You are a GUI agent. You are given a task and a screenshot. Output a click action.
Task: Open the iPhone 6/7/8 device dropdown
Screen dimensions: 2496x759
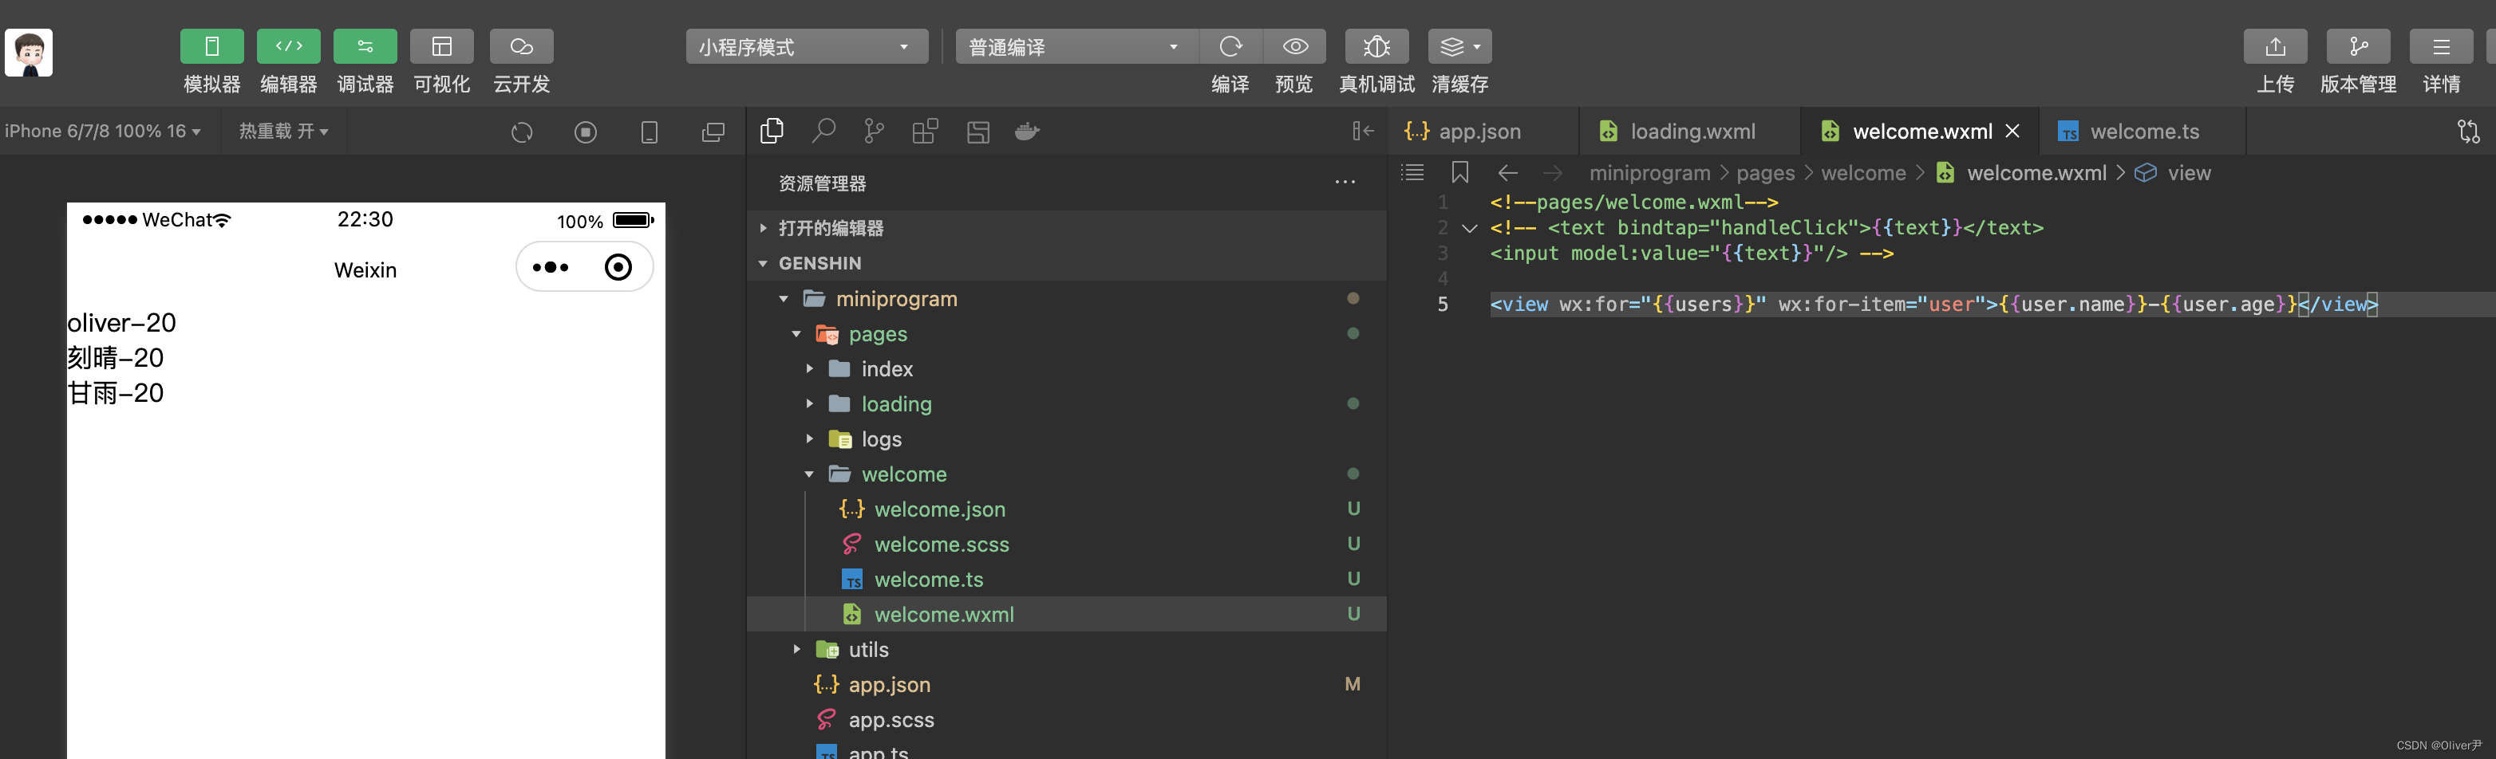pos(103,131)
